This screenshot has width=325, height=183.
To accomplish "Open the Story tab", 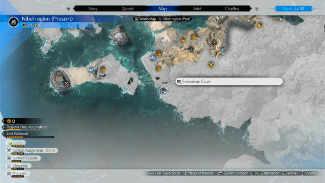I will pyautogui.click(x=93, y=8).
